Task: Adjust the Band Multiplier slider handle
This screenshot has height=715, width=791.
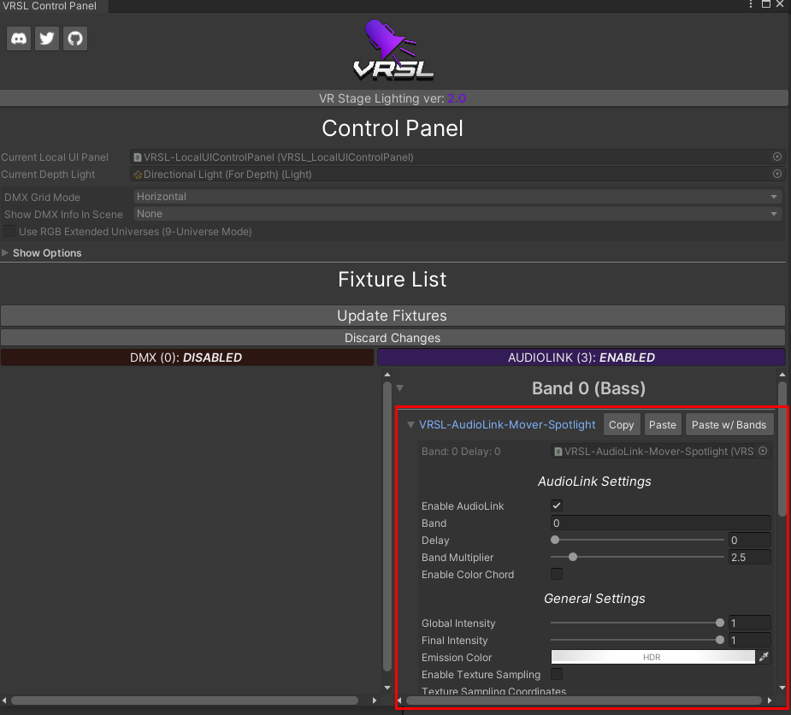Action: click(x=573, y=557)
